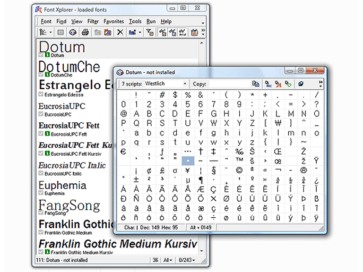
Task: Click the greyed sample window toolbar icon
Action: (60, 32)
